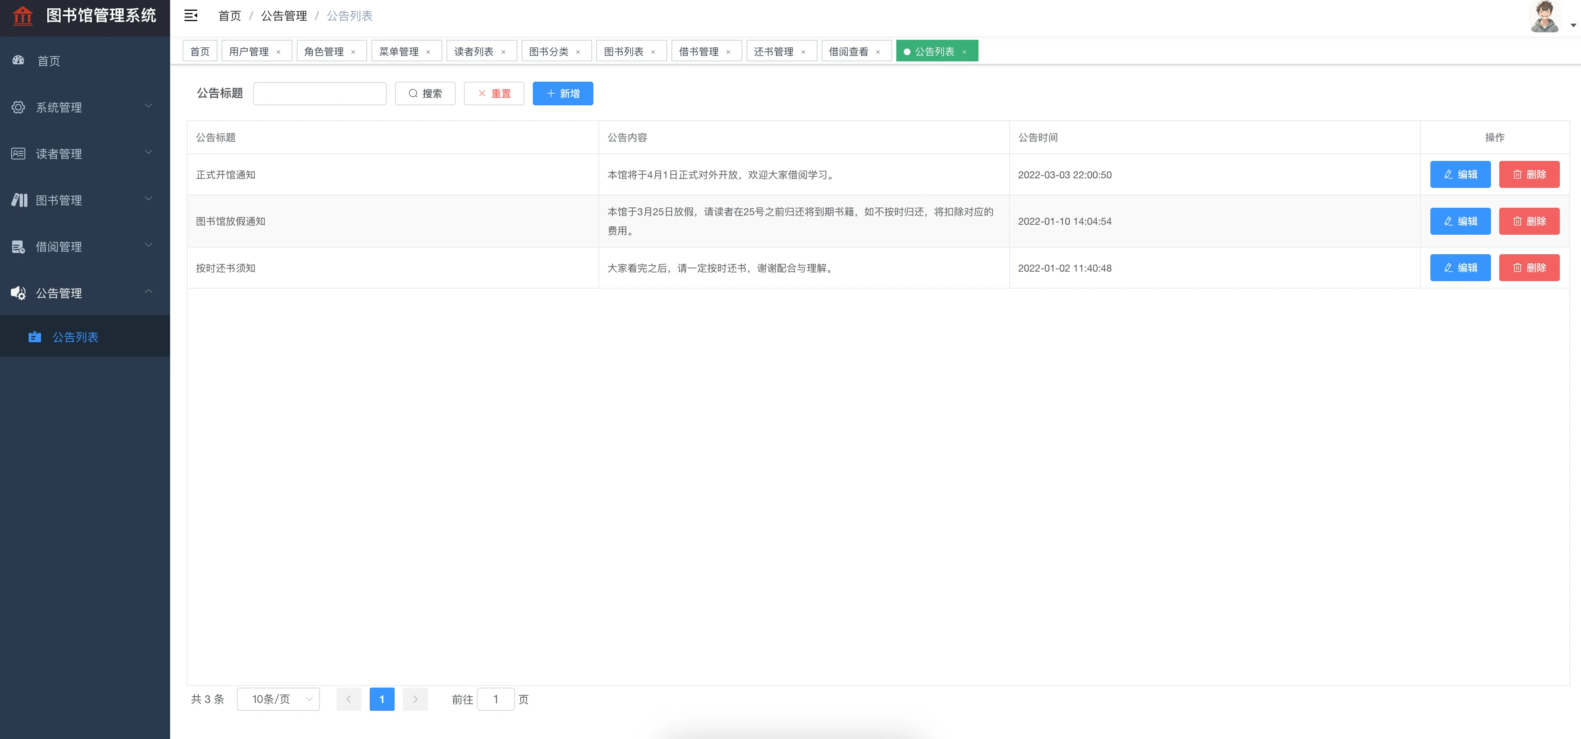1581x739 pixels.
Task: Go to next page arrow
Action: (415, 699)
